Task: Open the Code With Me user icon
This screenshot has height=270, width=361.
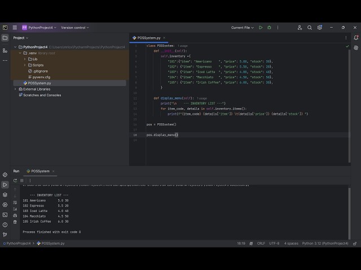Action: 300,28
